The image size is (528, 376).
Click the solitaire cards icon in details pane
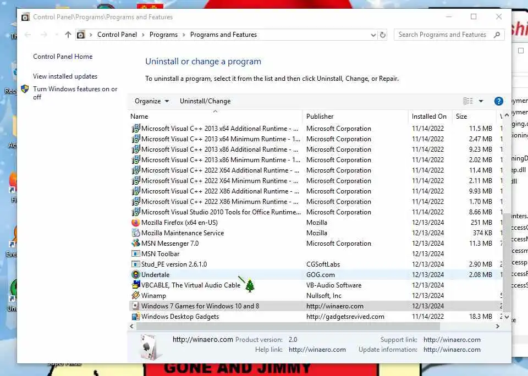(150, 347)
